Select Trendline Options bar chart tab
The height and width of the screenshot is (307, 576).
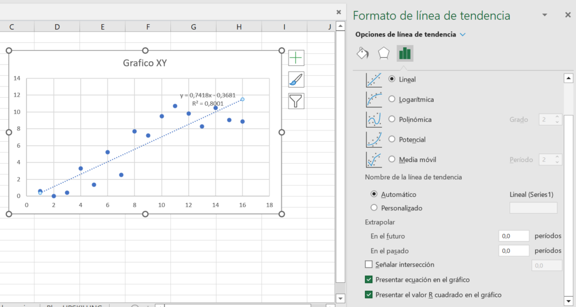point(405,53)
